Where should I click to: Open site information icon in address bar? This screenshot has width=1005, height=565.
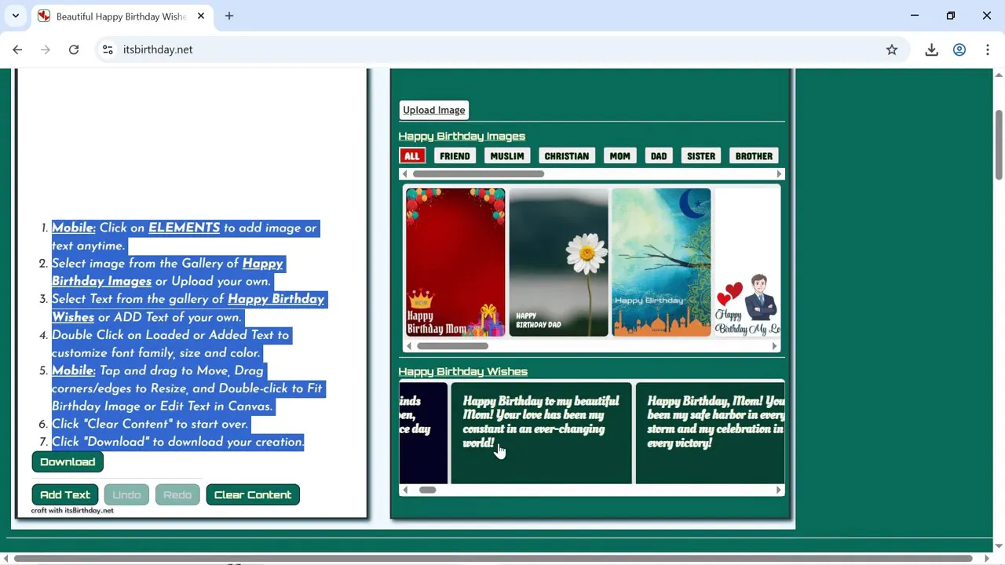(x=108, y=49)
